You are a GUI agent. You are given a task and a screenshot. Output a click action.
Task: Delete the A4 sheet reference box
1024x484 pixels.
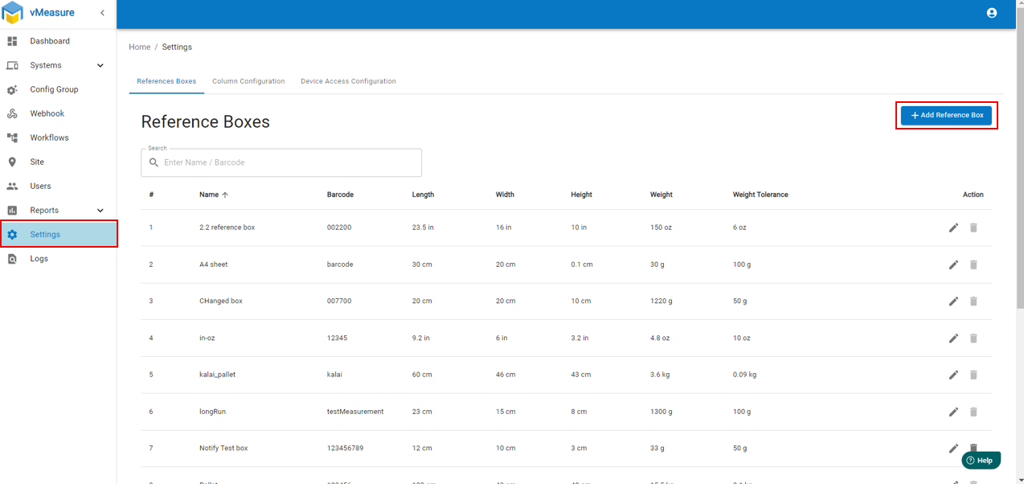pos(973,265)
